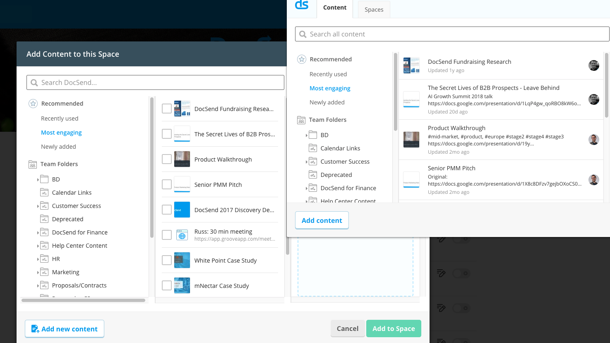Expand BD folder in Content panel
Image resolution: width=610 pixels, height=343 pixels.
pyautogui.click(x=306, y=135)
